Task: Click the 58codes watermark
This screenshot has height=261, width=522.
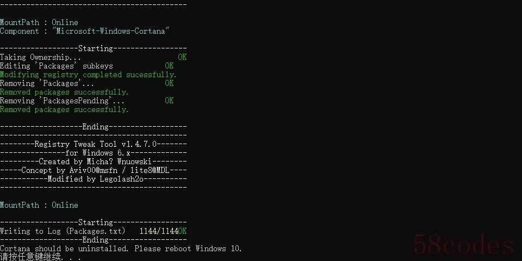Action: [463, 244]
